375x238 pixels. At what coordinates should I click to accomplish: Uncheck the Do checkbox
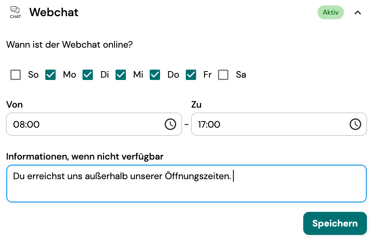coord(155,75)
